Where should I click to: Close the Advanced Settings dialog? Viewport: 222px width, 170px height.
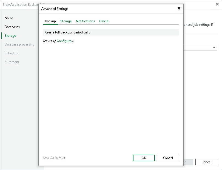179,8
